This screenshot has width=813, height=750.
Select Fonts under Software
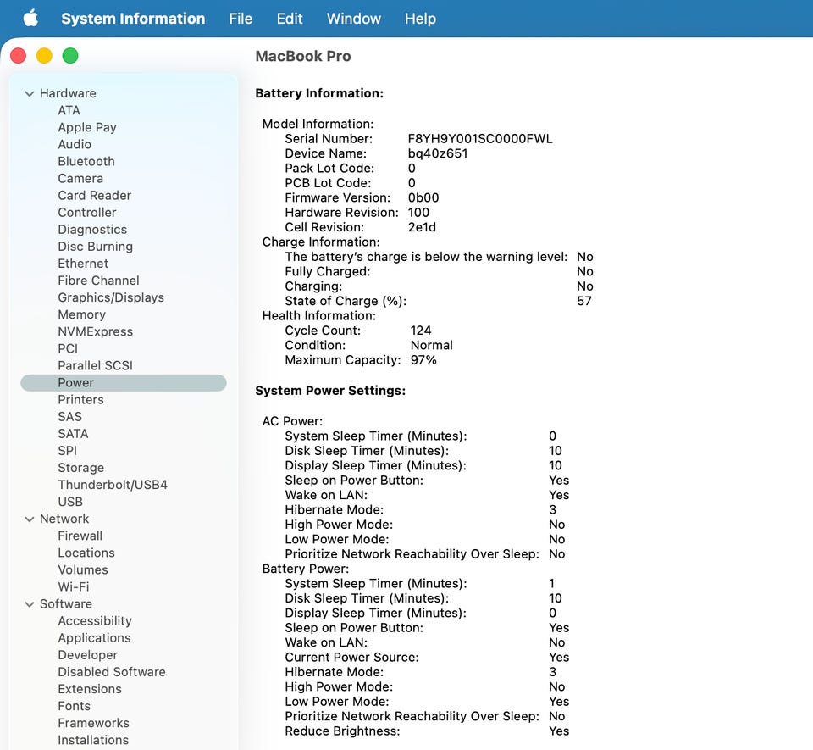click(x=75, y=707)
